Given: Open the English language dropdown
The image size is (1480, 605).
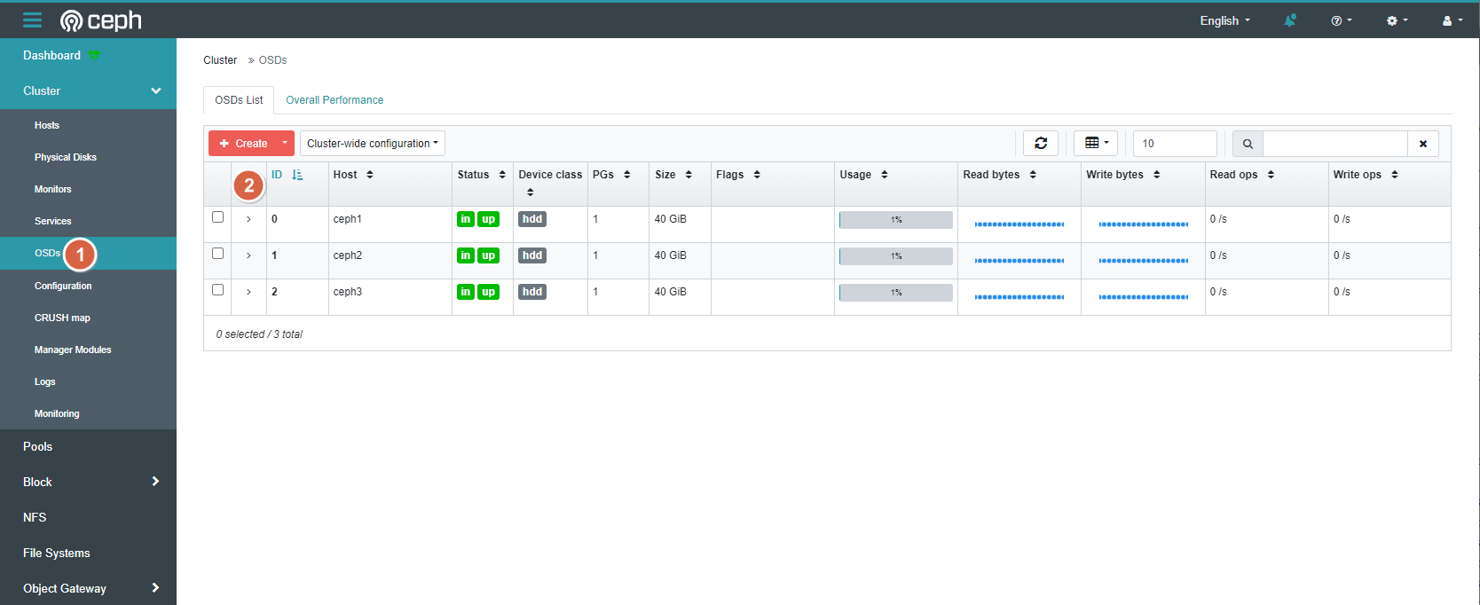Looking at the screenshot, I should (1225, 20).
